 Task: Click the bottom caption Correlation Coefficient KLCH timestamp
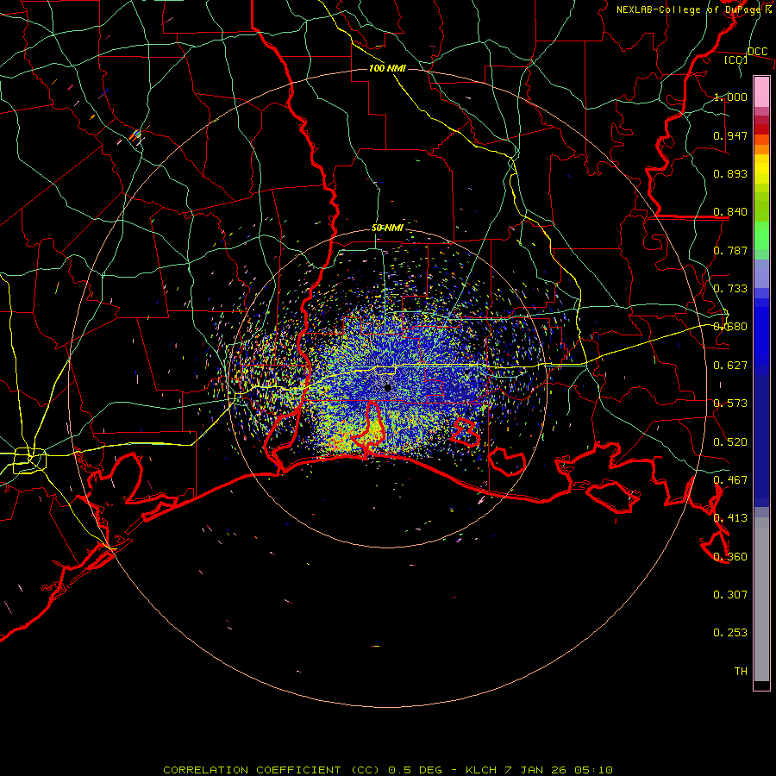click(x=388, y=770)
